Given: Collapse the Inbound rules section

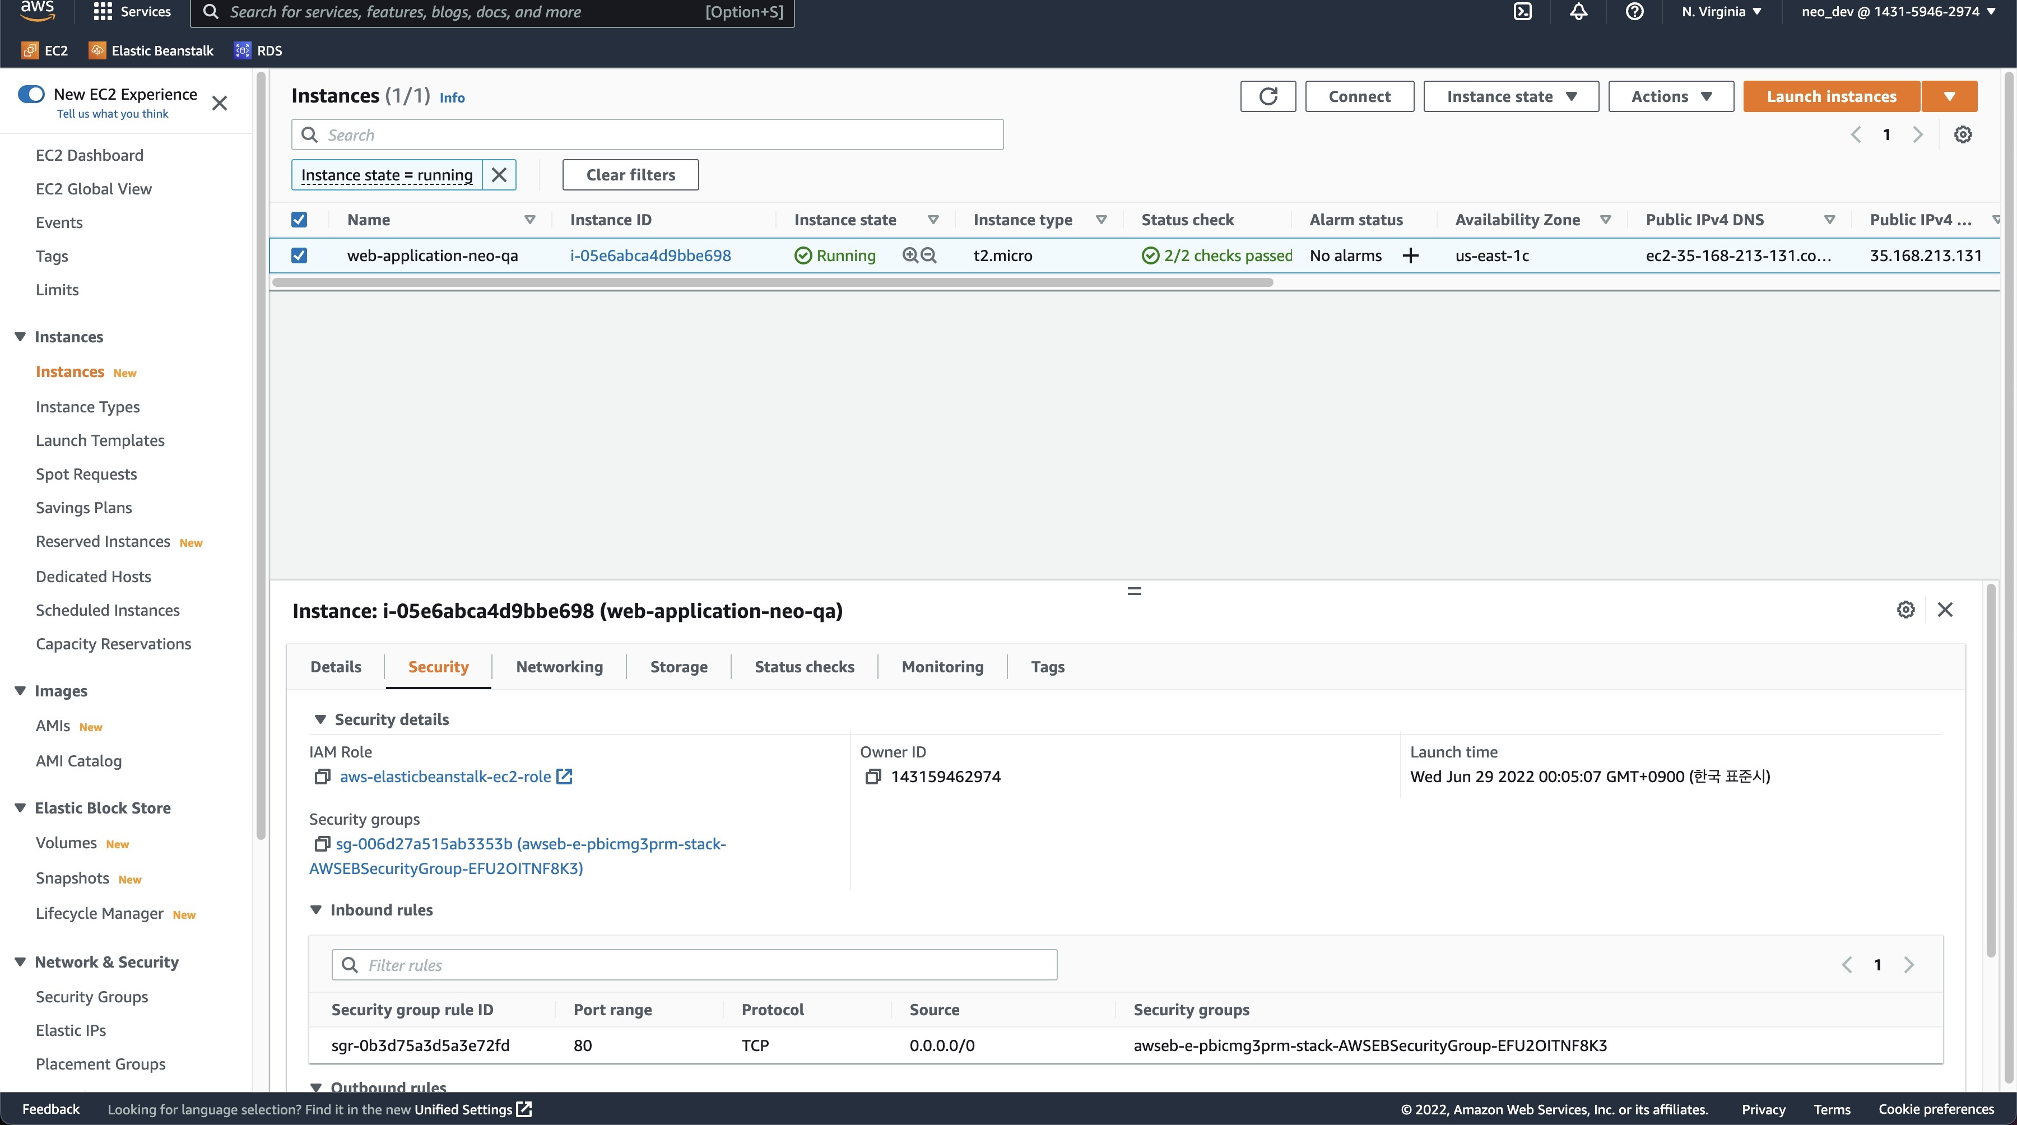Looking at the screenshot, I should point(317,910).
